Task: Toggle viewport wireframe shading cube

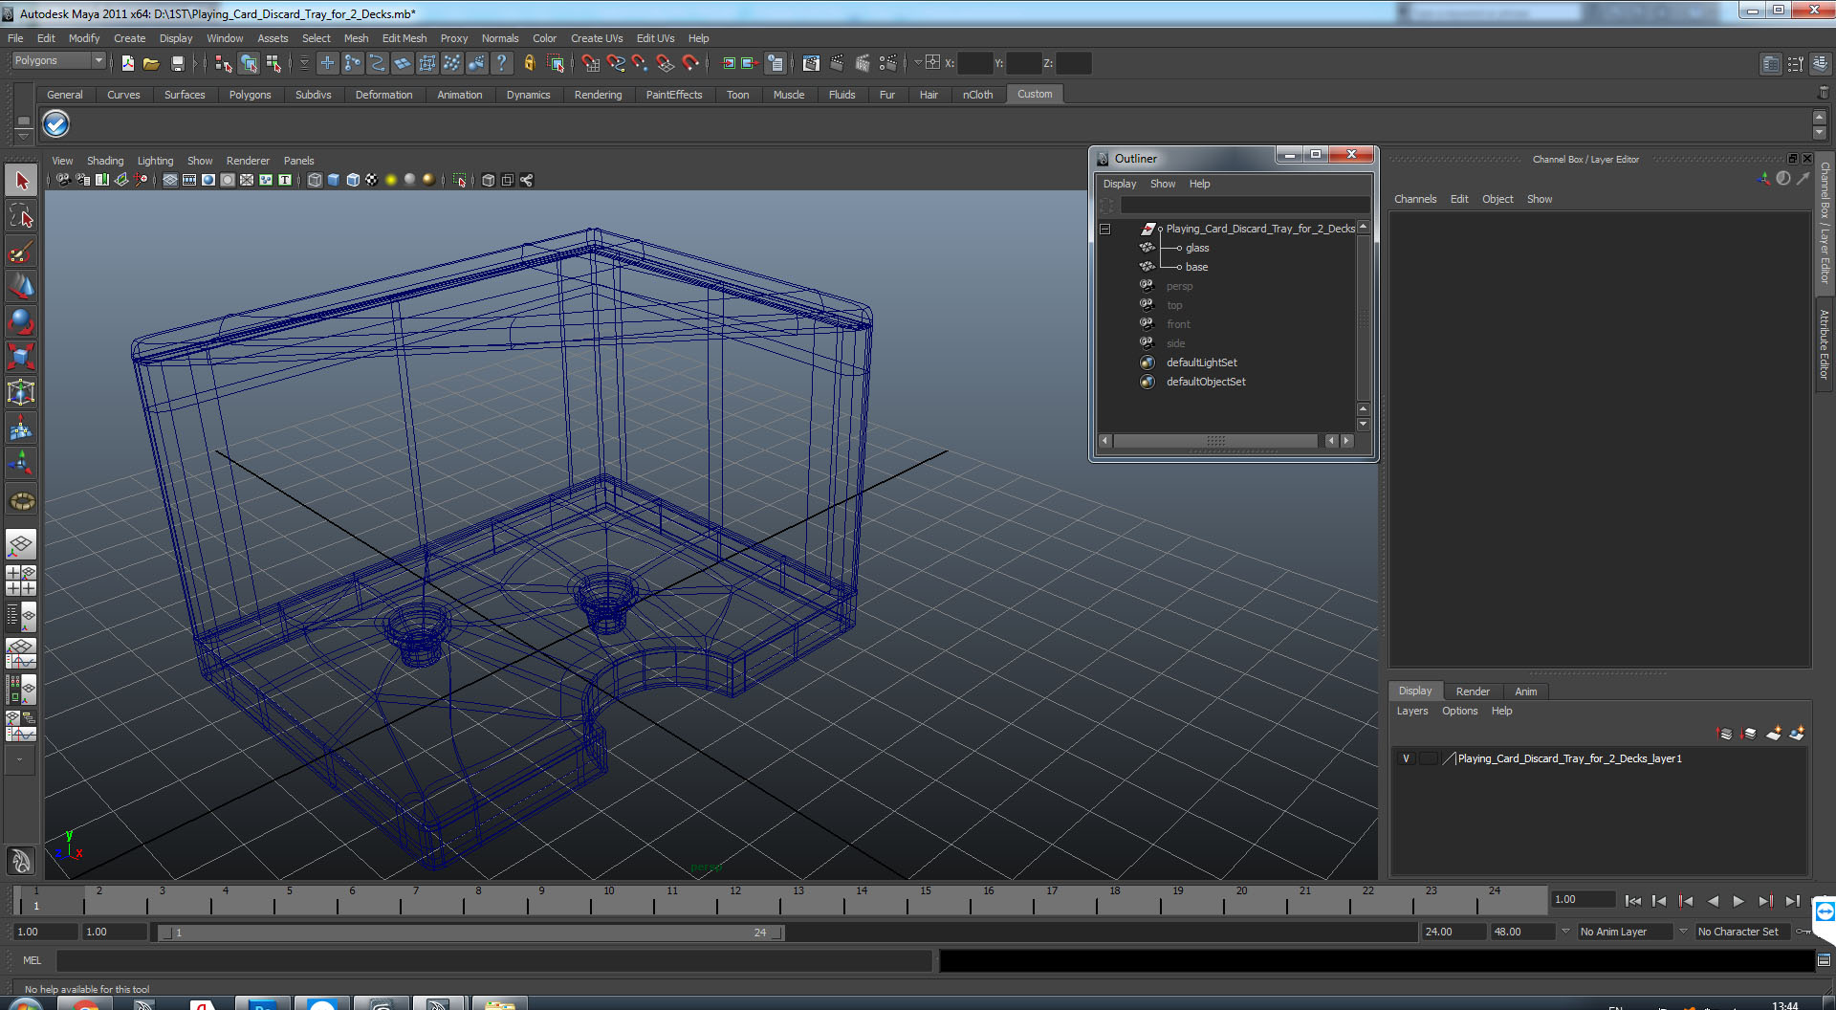Action: point(315,180)
